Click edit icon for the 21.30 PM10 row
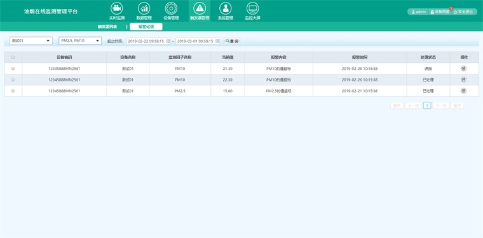Screen dimensions: 483x238 click(x=463, y=69)
